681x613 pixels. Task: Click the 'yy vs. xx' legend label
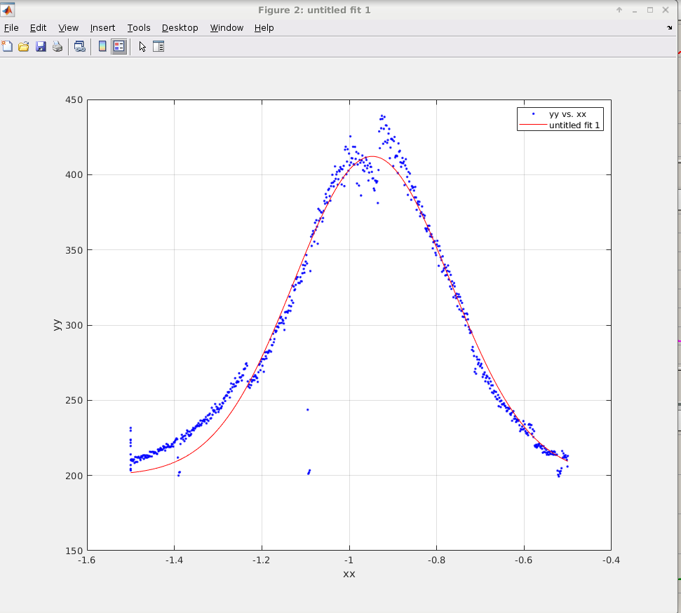[567, 114]
